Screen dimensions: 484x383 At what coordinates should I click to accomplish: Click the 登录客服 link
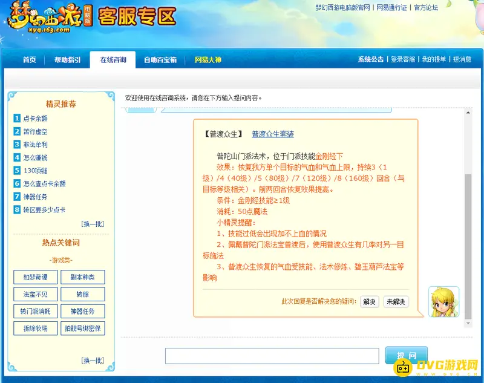[x=403, y=59]
